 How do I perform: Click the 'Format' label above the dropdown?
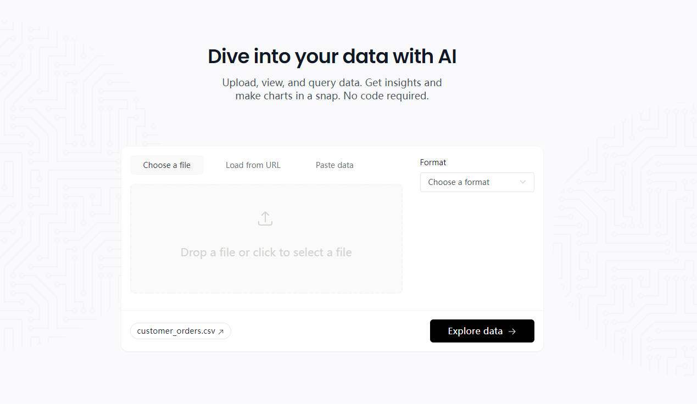click(x=433, y=162)
